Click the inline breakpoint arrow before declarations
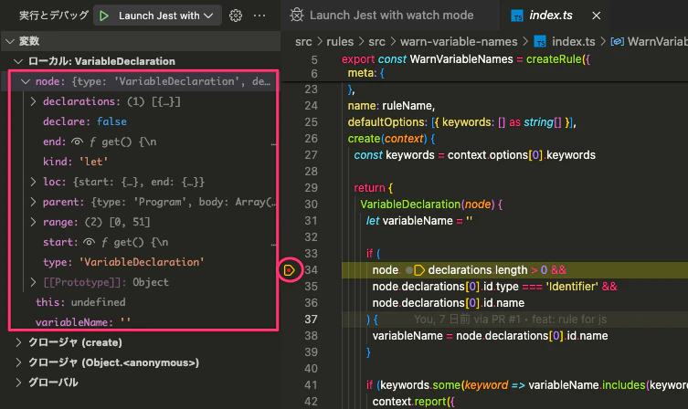The width and height of the screenshot is (688, 409). [419, 270]
